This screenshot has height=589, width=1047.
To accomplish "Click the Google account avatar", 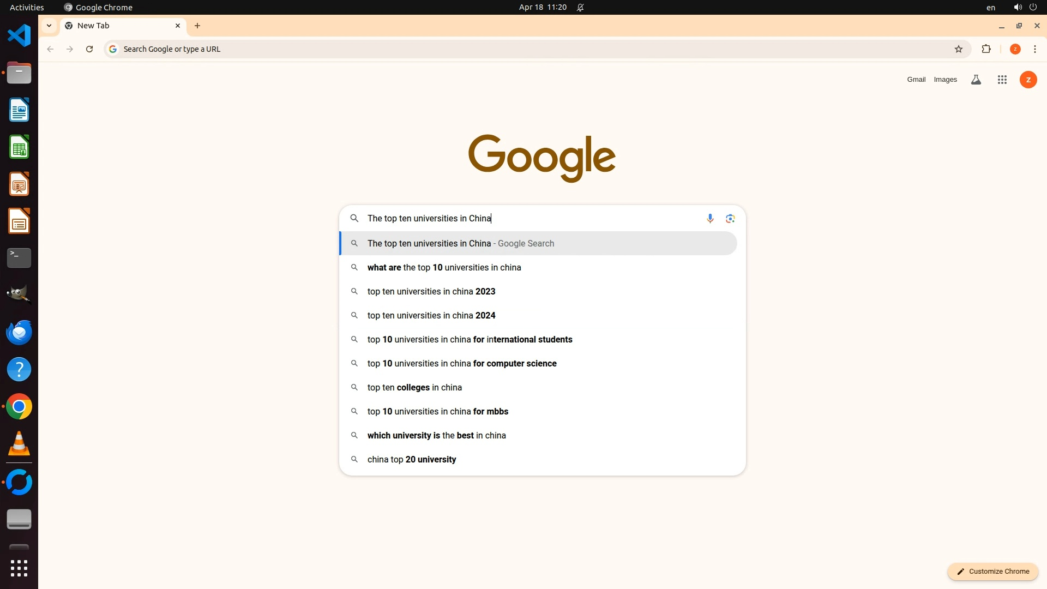I will tap(1028, 80).
